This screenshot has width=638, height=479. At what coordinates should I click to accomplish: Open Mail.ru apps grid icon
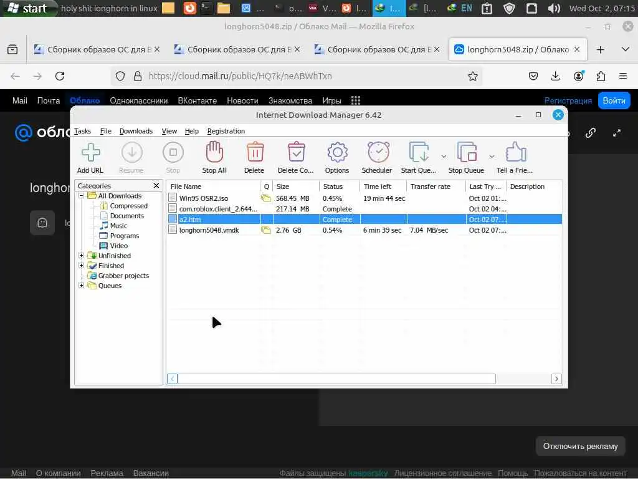[x=356, y=100]
